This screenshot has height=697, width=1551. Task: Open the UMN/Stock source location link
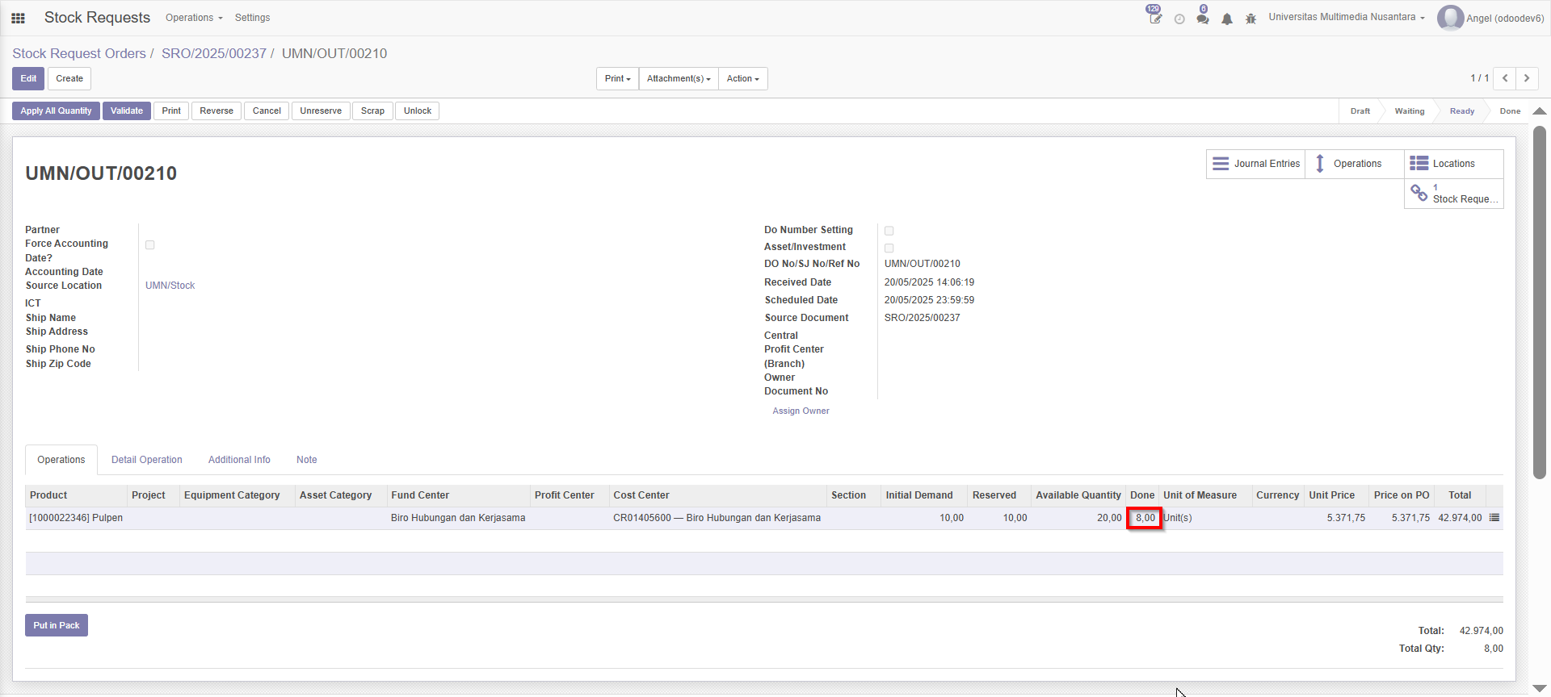[170, 286]
